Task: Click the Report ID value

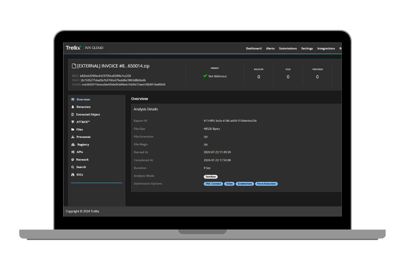Action: pos(230,121)
